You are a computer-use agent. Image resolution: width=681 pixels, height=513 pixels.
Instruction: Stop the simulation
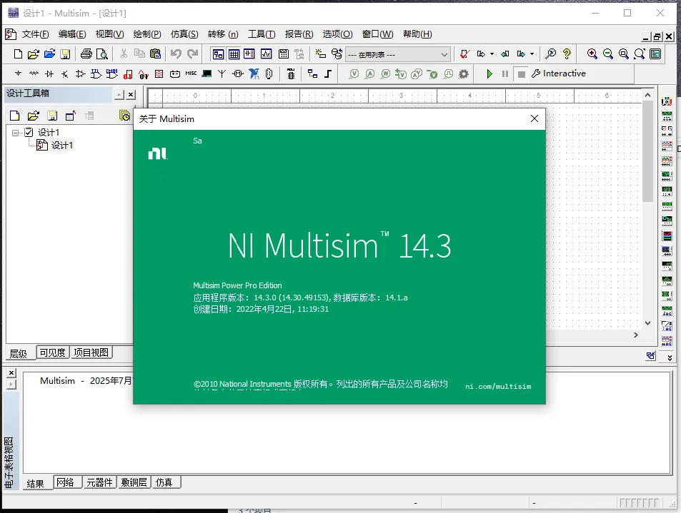pyautogui.click(x=522, y=74)
